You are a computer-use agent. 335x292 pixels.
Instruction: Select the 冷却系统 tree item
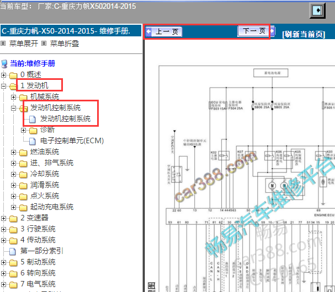point(45,174)
